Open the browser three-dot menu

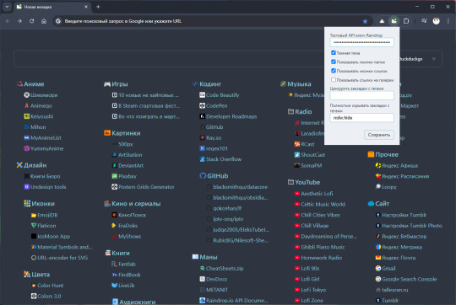pyautogui.click(x=448, y=21)
